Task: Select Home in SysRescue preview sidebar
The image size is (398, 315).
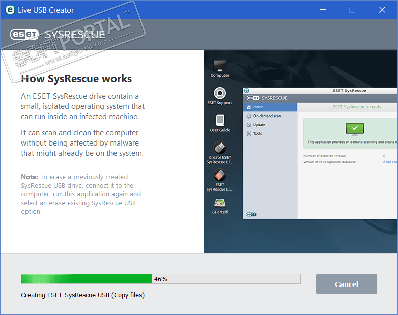Action: (270, 107)
